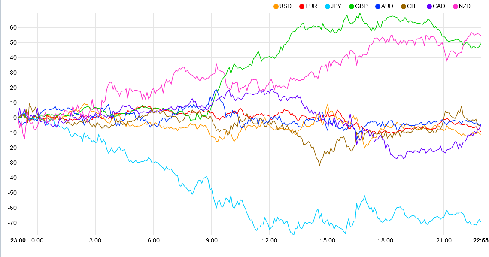Select the 9:00 time axis label
This screenshot has height=257, width=489.
pyautogui.click(x=212, y=240)
